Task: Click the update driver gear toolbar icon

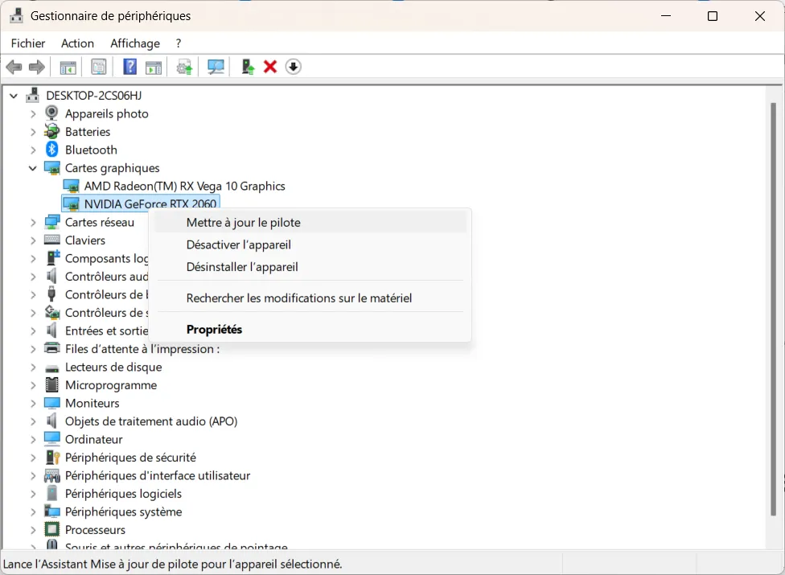Action: pos(184,67)
